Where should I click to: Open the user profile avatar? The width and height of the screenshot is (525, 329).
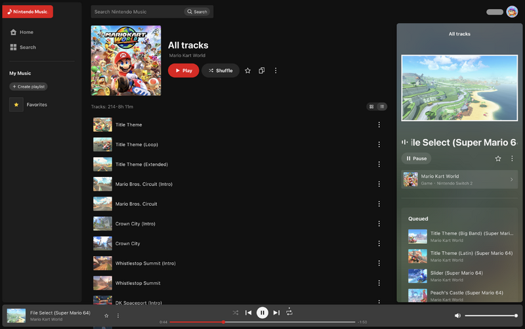pos(512,12)
